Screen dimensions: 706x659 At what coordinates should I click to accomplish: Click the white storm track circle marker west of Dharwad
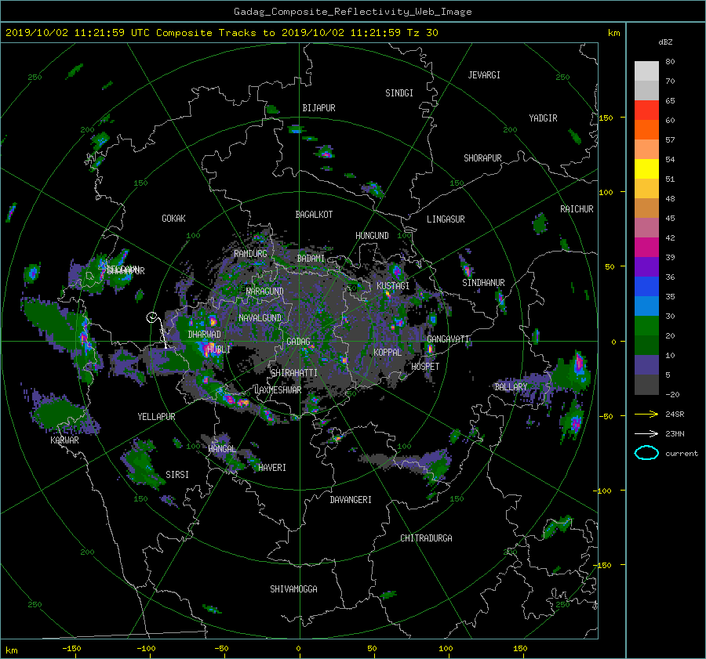[151, 317]
